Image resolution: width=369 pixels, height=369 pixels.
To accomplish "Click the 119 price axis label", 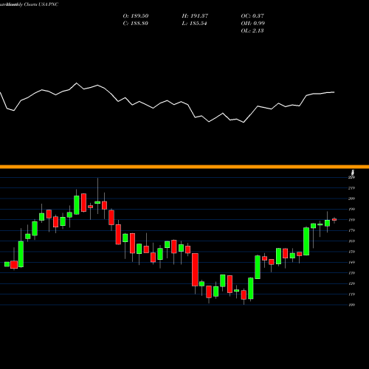I will [352, 294].
